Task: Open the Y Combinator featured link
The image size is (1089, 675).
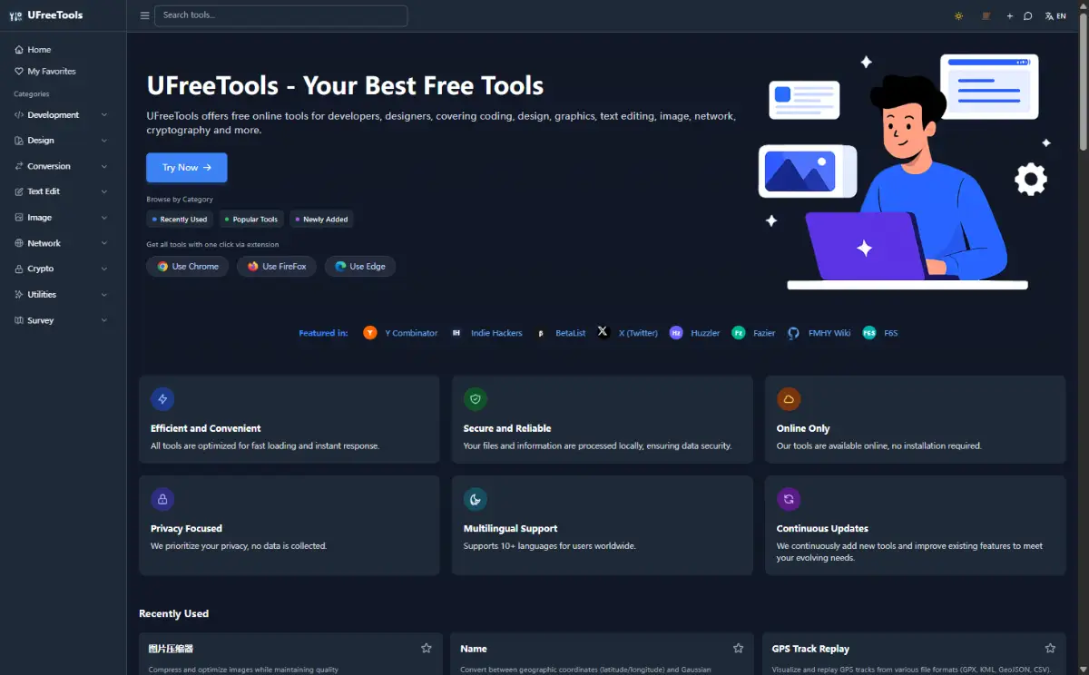Action: [402, 333]
